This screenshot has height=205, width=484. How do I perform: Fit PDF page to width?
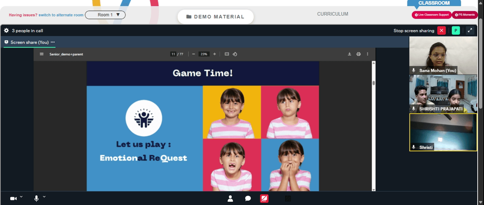[227, 54]
